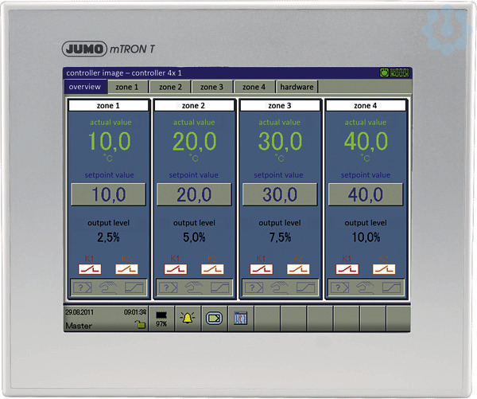Click zone 4 setpoint value field 40,0
This screenshot has height=399, width=477.
[366, 194]
